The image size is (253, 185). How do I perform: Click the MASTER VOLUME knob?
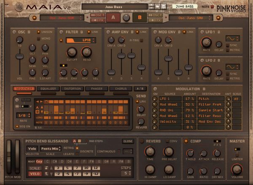click(x=237, y=169)
